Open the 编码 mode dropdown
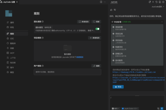The height and width of the screenshot is (110, 166). [115, 109]
